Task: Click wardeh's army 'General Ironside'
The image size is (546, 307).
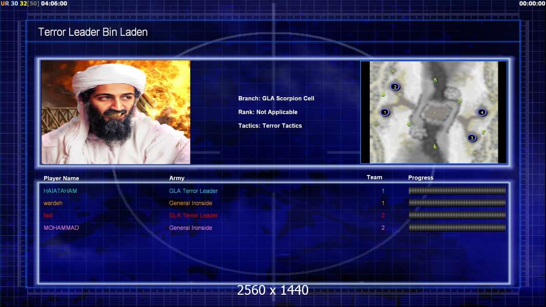Action: coord(191,203)
